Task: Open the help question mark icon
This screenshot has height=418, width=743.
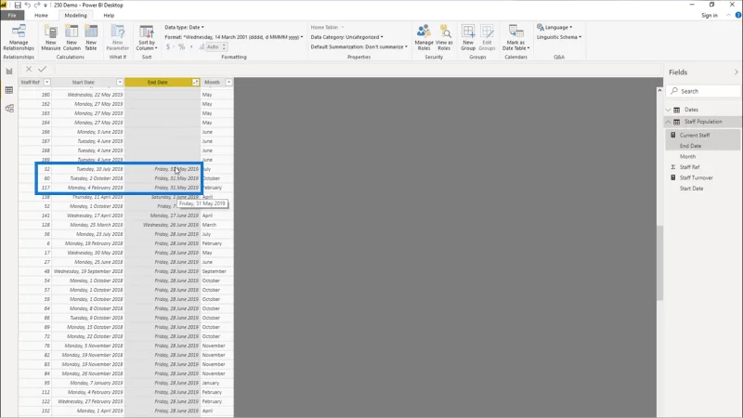Action: pos(738,15)
